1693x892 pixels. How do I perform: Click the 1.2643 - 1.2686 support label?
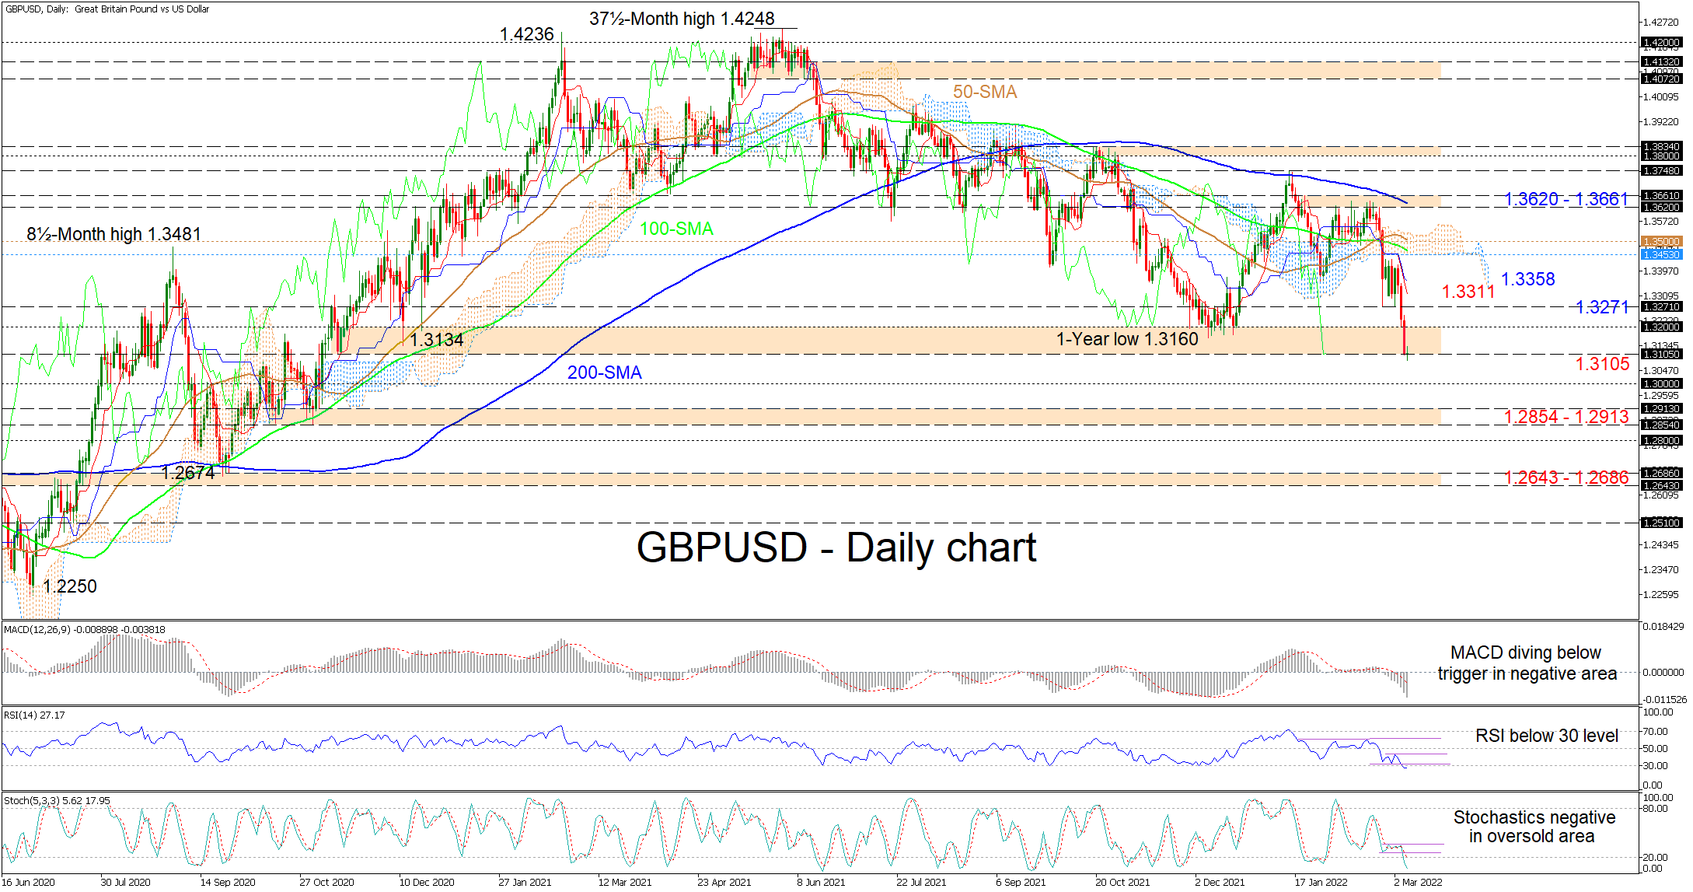pos(1566,477)
